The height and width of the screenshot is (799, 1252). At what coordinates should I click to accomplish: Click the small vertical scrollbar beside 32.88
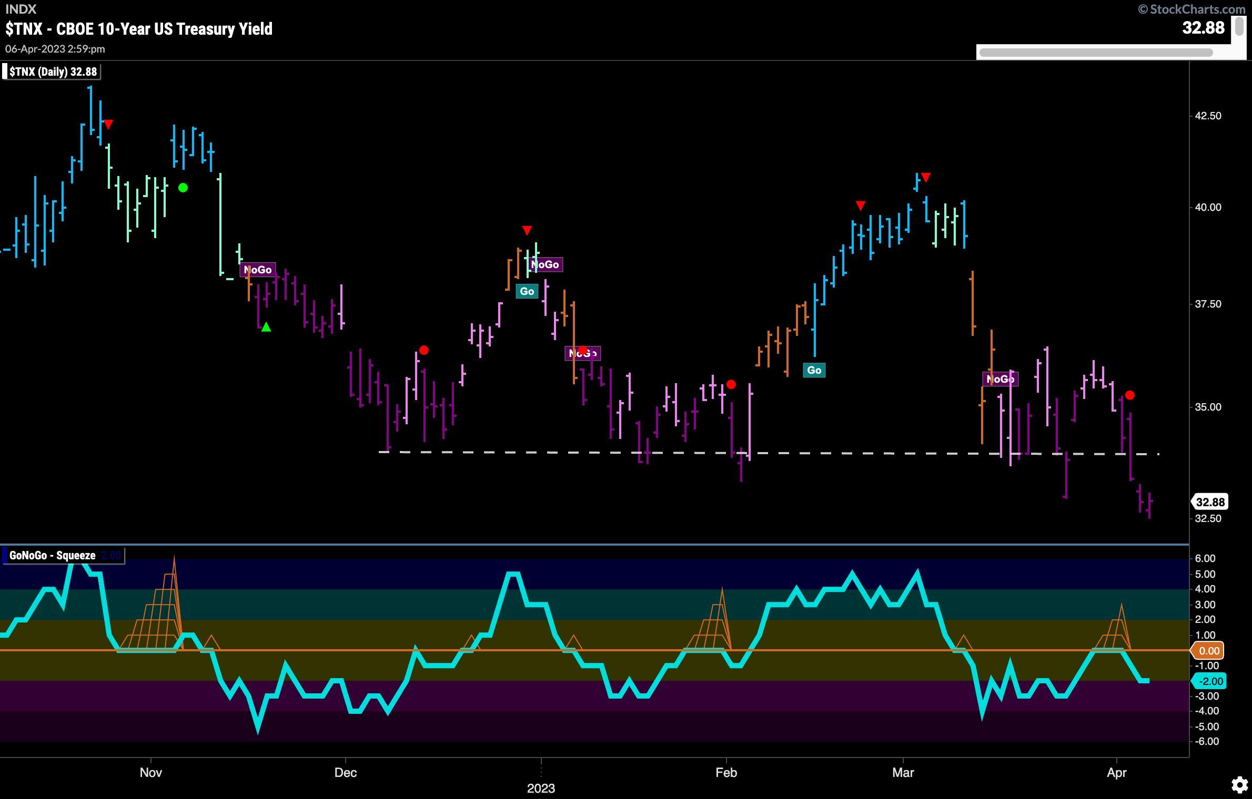(x=1239, y=26)
